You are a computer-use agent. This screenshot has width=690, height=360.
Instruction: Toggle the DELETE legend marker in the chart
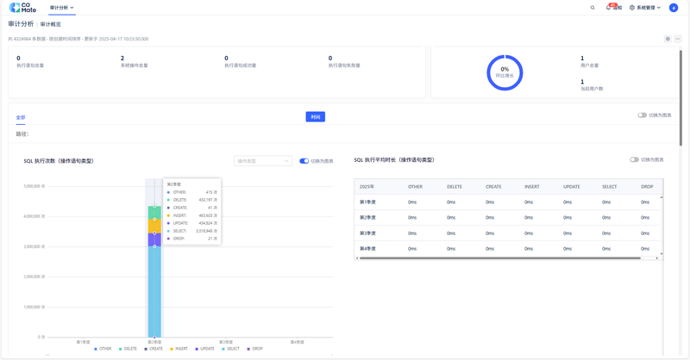pos(121,349)
